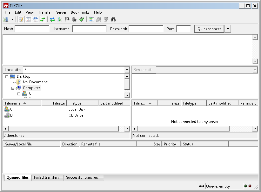Open the Quickconnect history dropdown arrow
The height and width of the screenshot is (192, 261).
point(228,29)
